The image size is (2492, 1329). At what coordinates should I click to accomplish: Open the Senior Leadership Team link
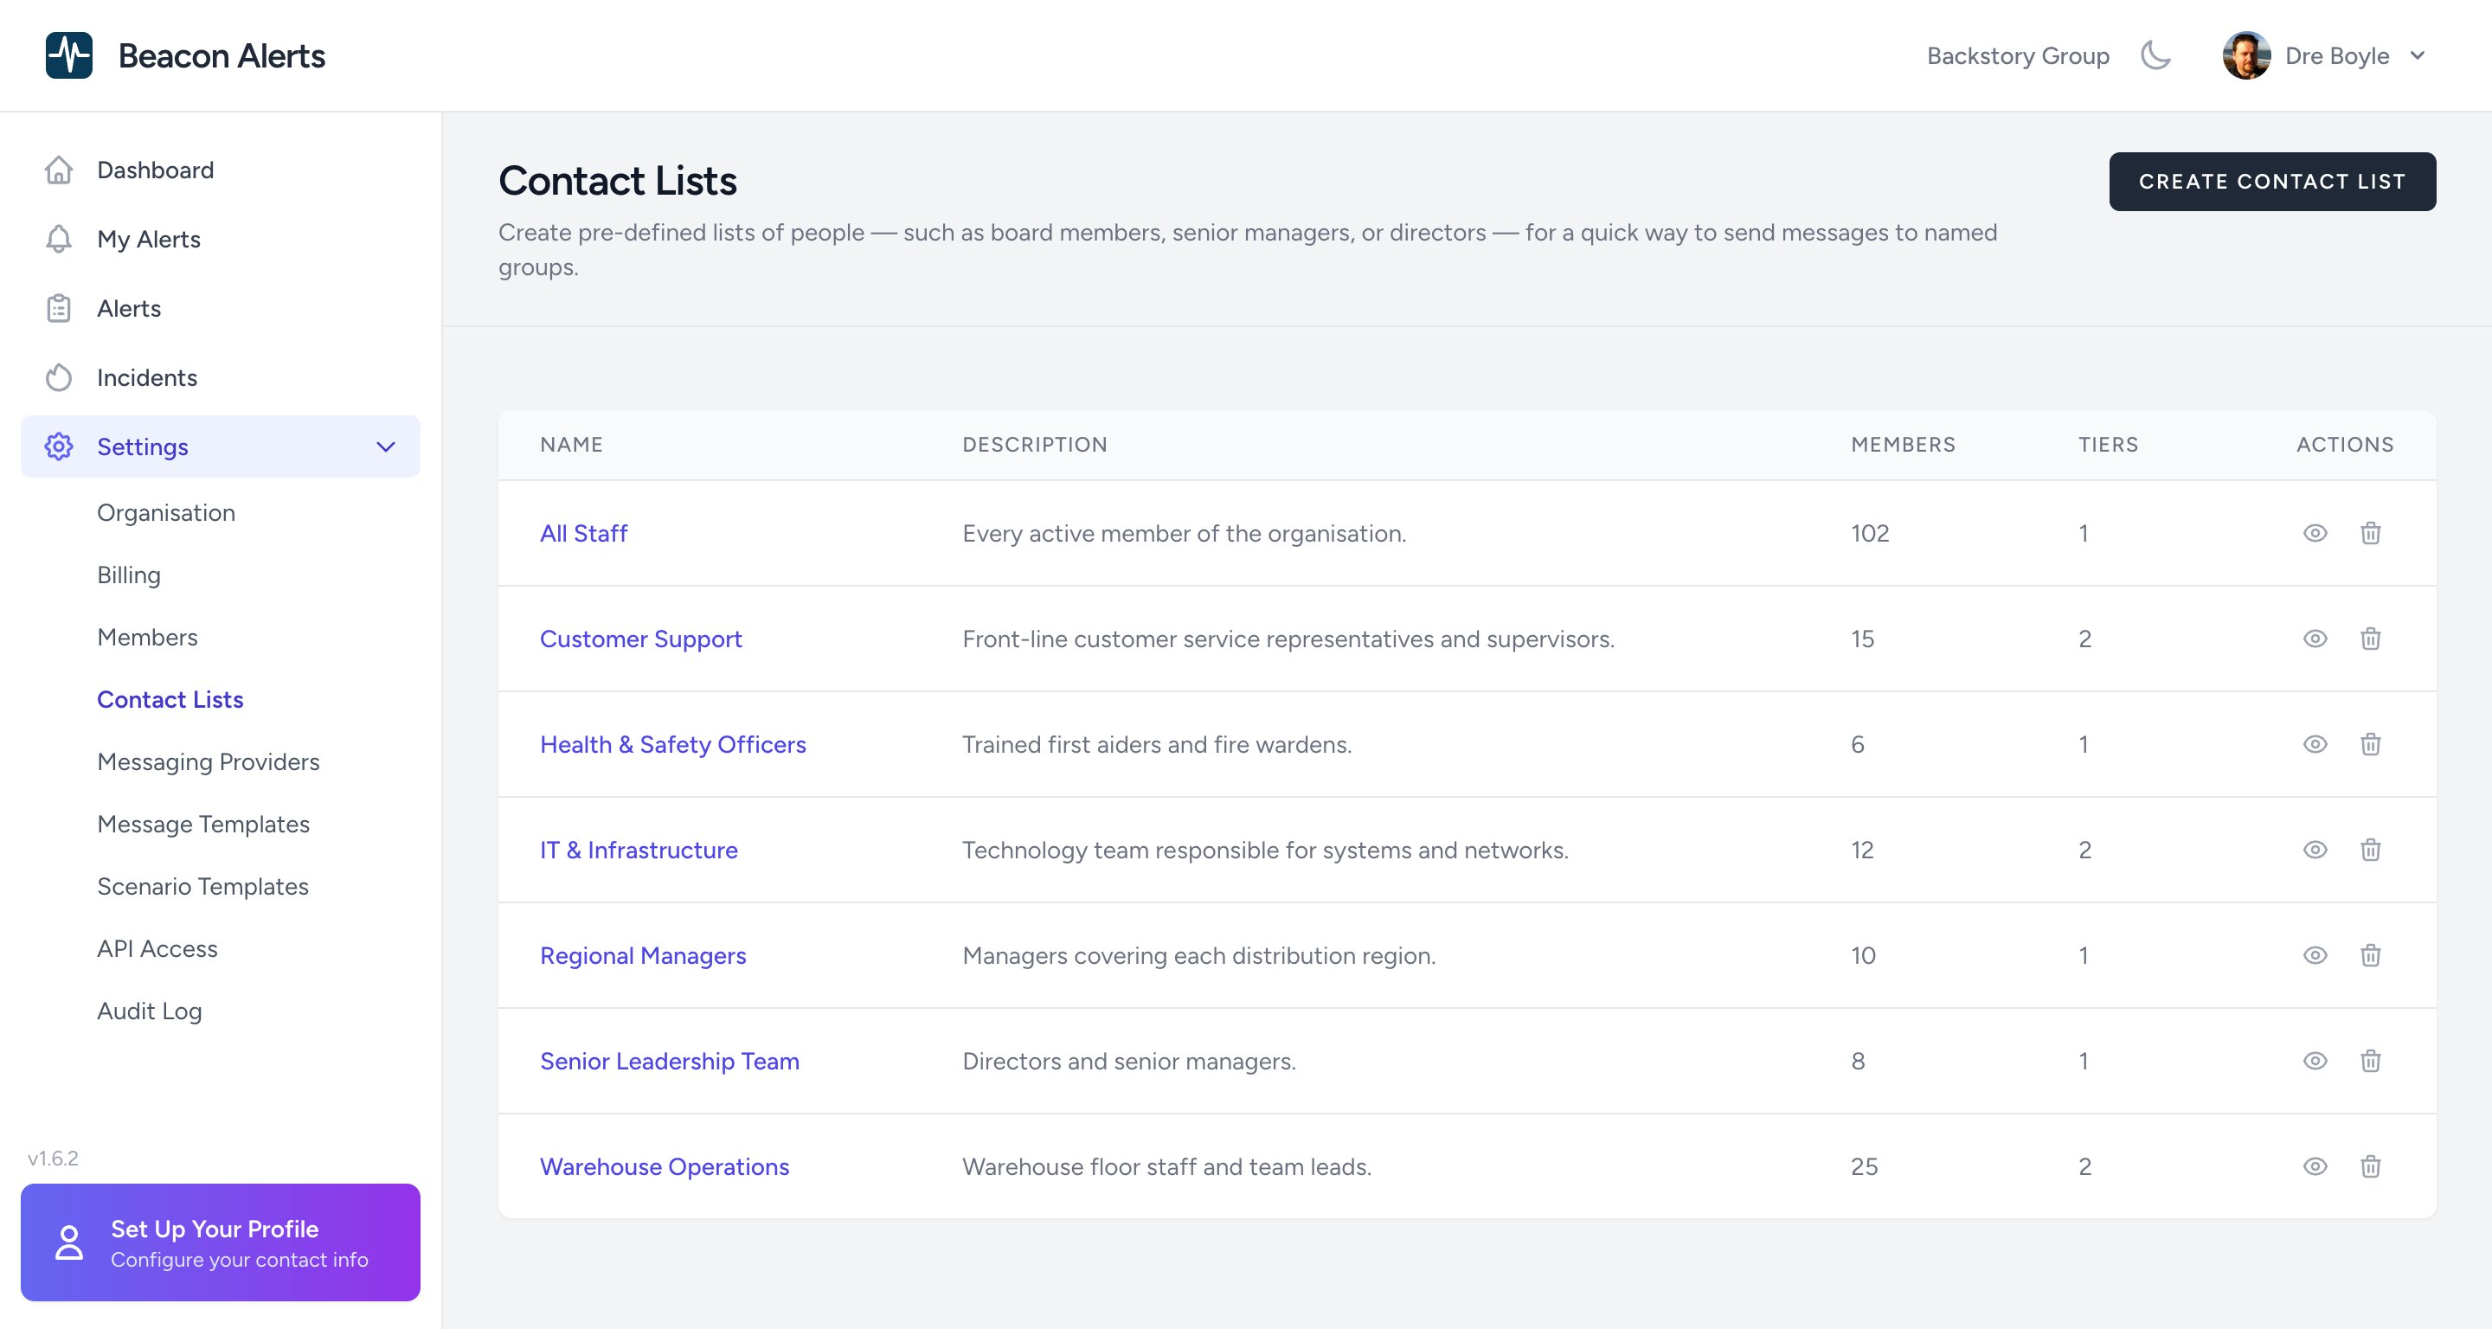(669, 1061)
